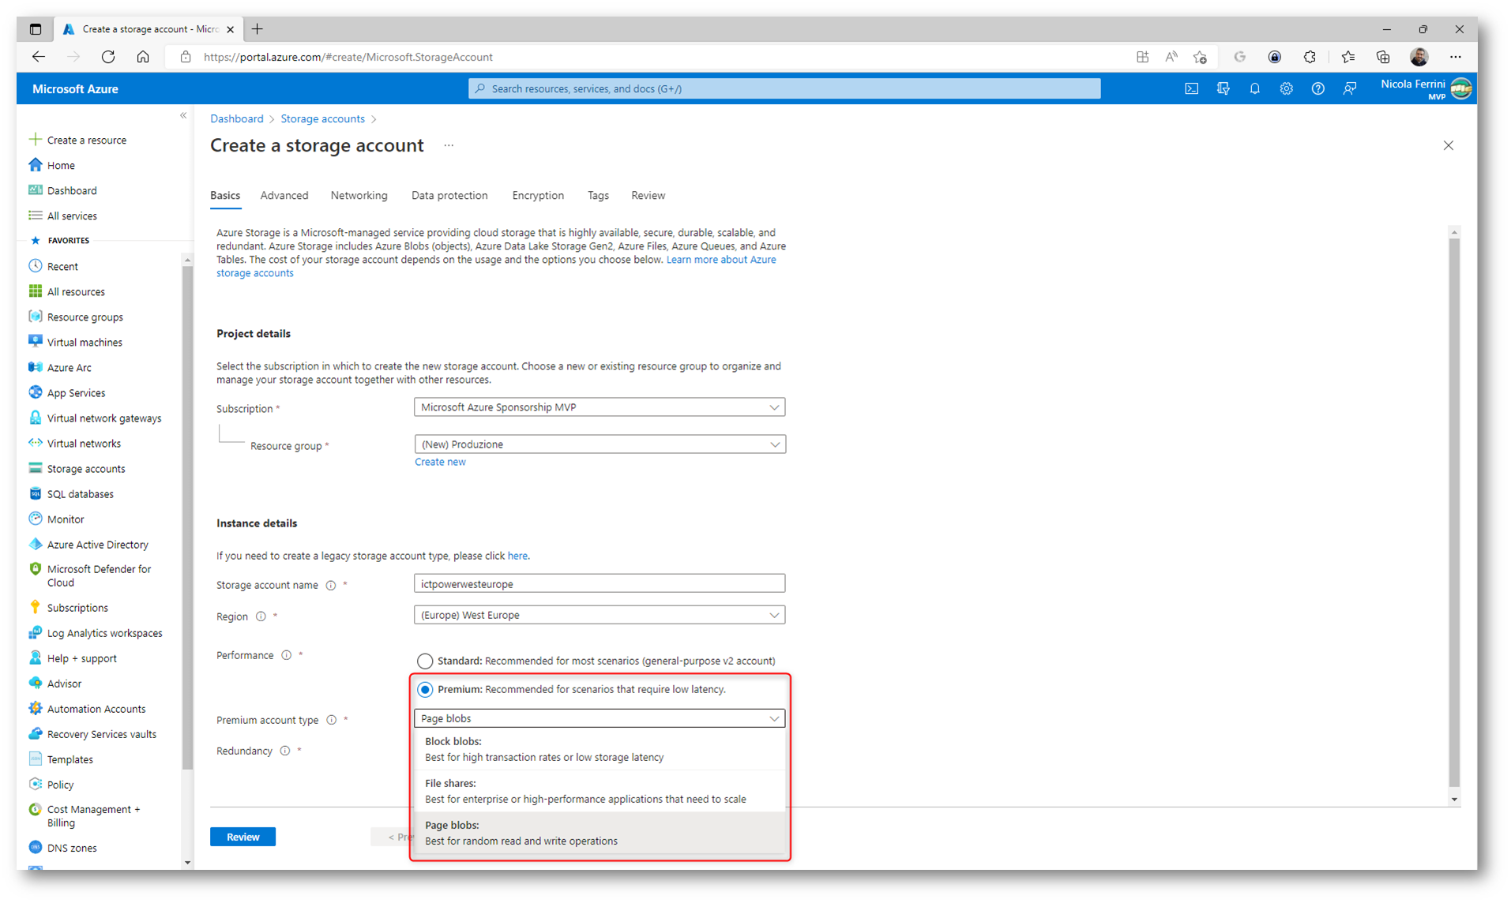Image resolution: width=1511 pixels, height=903 pixels.
Task: Expand the Region dropdown
Action: click(599, 615)
